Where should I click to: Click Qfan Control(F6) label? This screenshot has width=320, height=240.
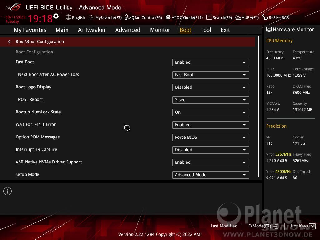(x=147, y=17)
